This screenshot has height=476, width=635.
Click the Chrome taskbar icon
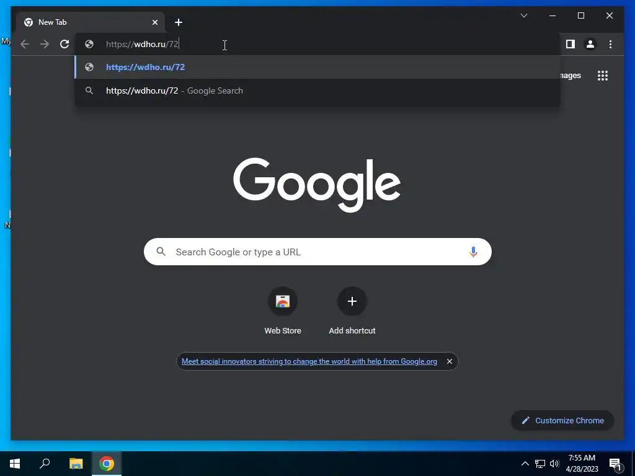[x=107, y=464]
